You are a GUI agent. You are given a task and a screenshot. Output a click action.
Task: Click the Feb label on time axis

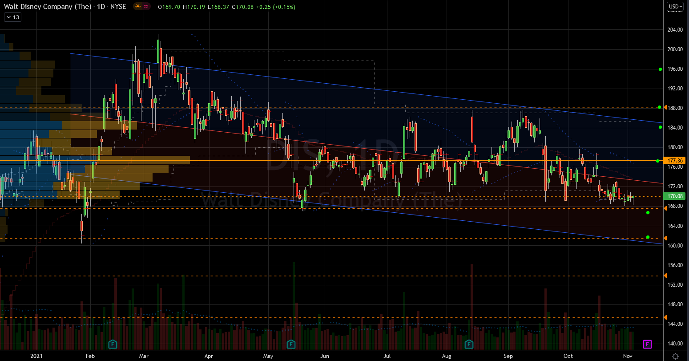click(90, 356)
